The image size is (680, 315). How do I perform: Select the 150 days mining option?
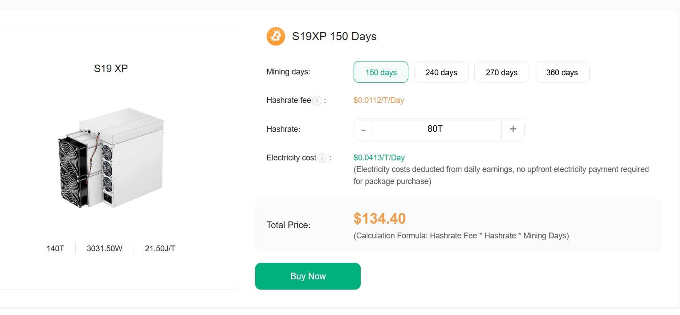381,72
